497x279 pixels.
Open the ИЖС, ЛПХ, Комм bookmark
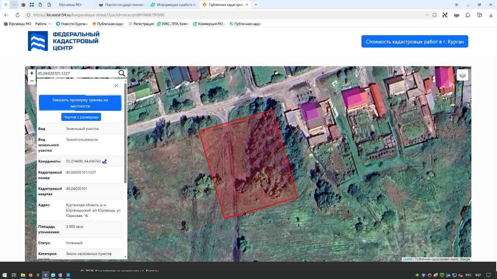173,24
